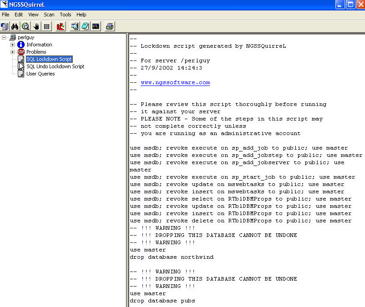Viewport: 365px width, 307px height.
Task: Select SQL Lockdown Script item
Action: coord(49,59)
